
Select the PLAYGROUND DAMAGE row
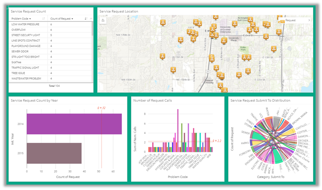(x=51, y=46)
